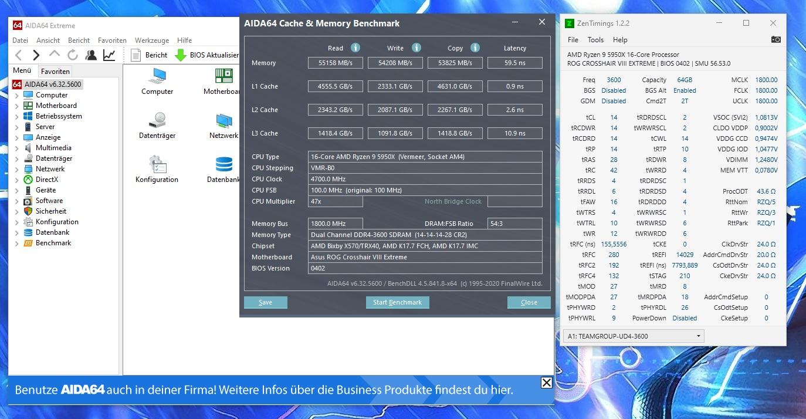
Task: Open the graph chart icon in AIDA64 toolbar
Action: (109, 55)
